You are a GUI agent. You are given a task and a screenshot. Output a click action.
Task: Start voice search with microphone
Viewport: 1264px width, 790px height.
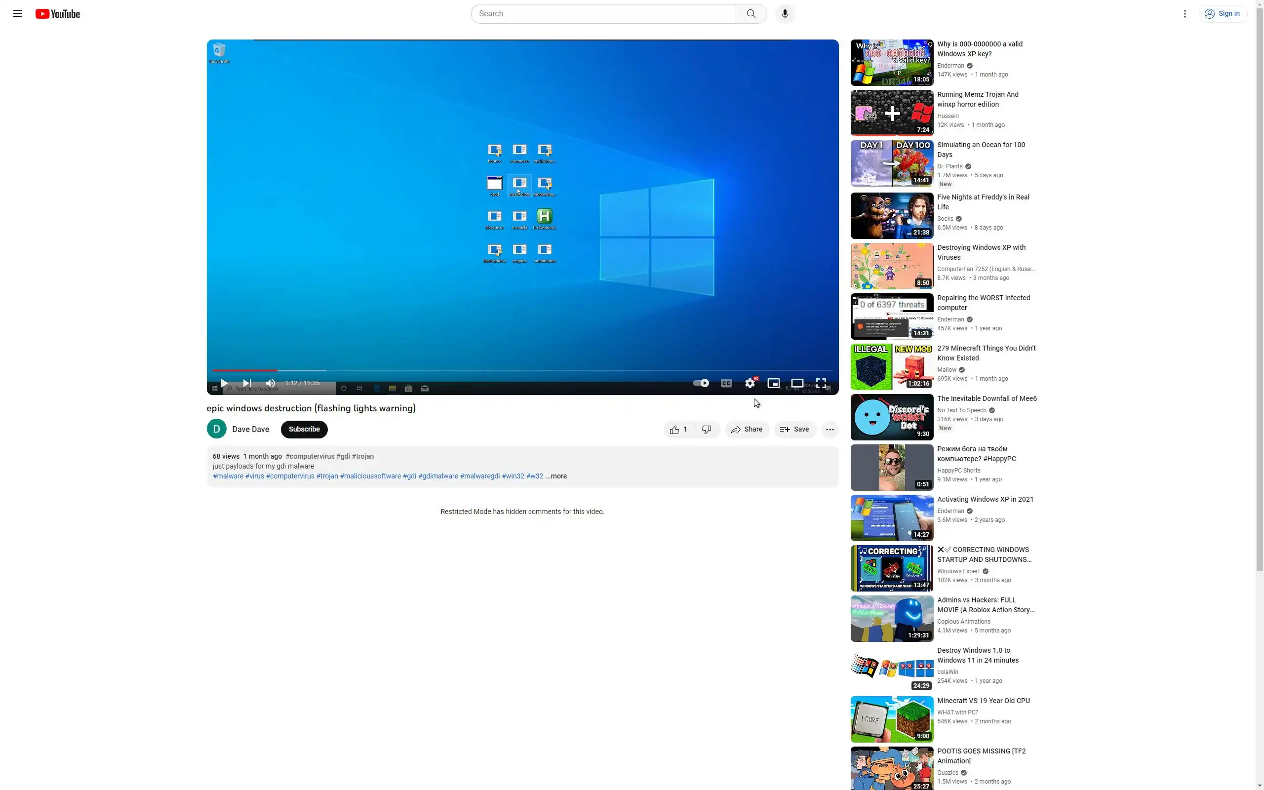pos(785,14)
